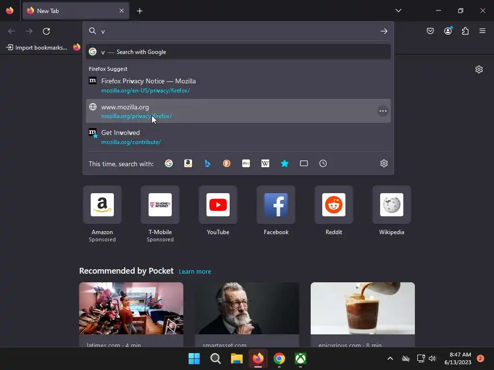Search this time with Wikipedia
The width and height of the screenshot is (494, 370).
coord(265,163)
